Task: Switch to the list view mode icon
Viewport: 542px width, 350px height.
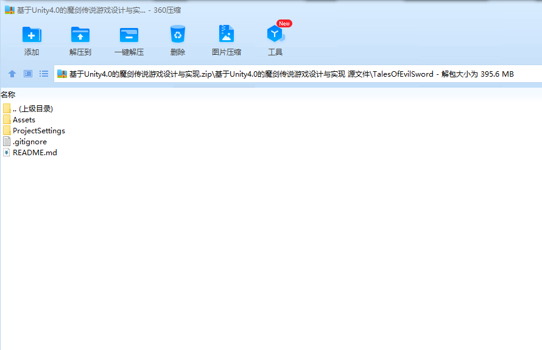Action: 44,74
